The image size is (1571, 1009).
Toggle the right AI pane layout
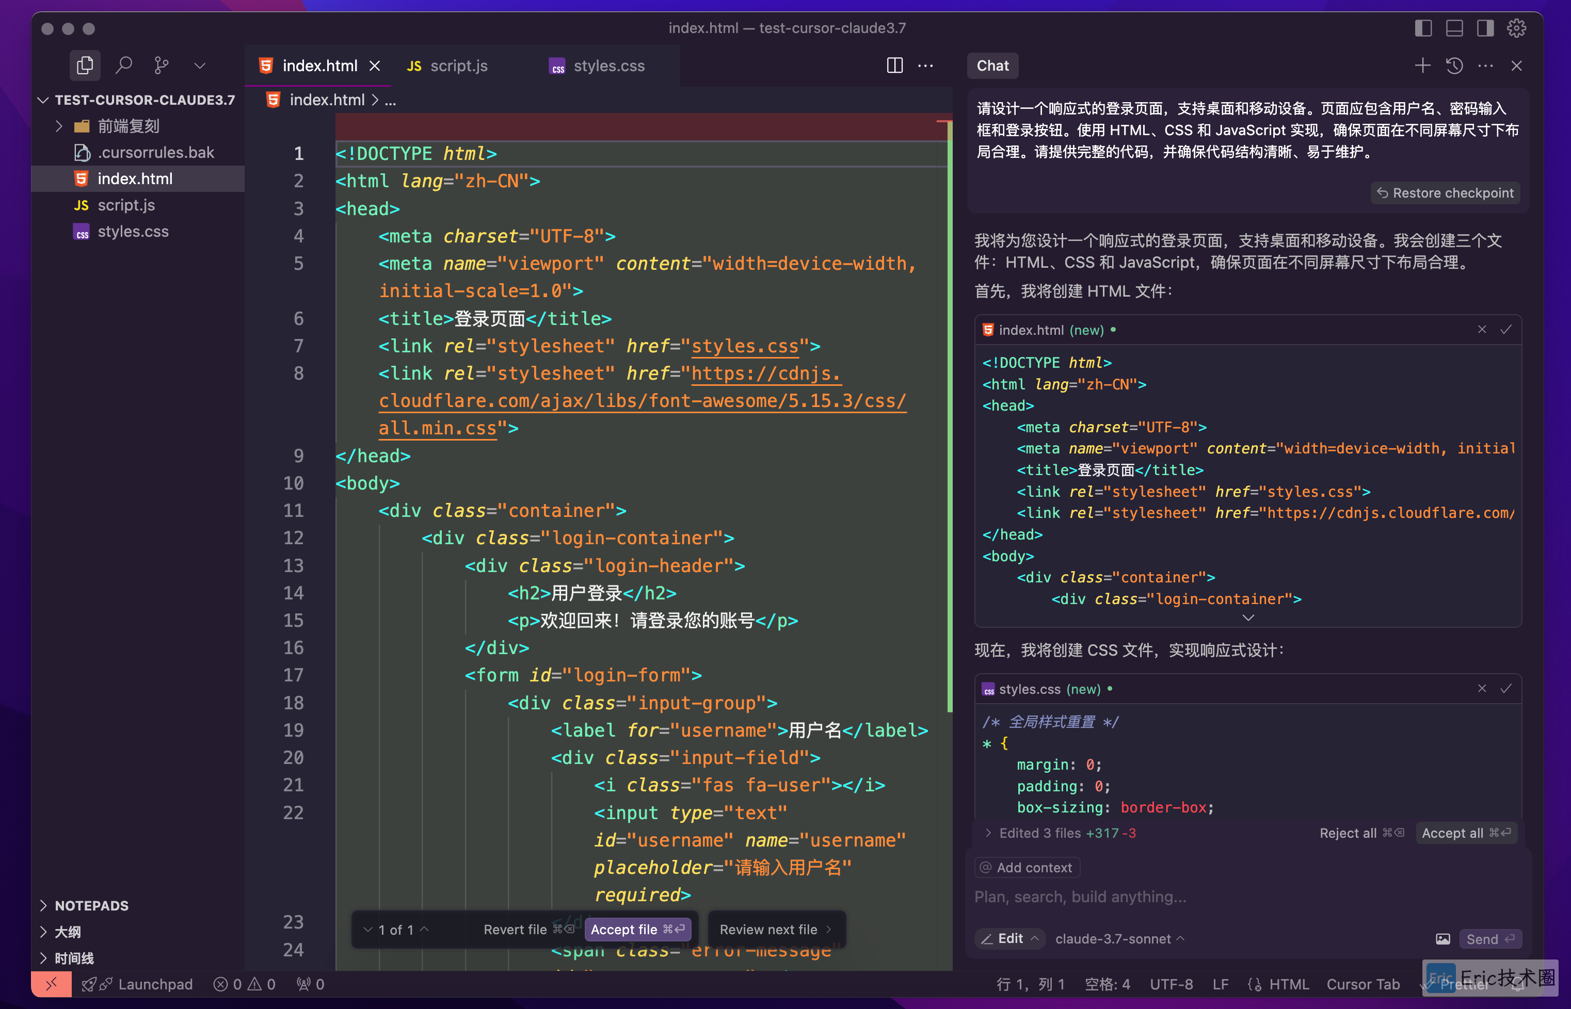click(1485, 28)
